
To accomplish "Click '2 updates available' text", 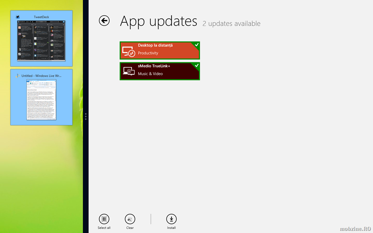I will point(231,24).
